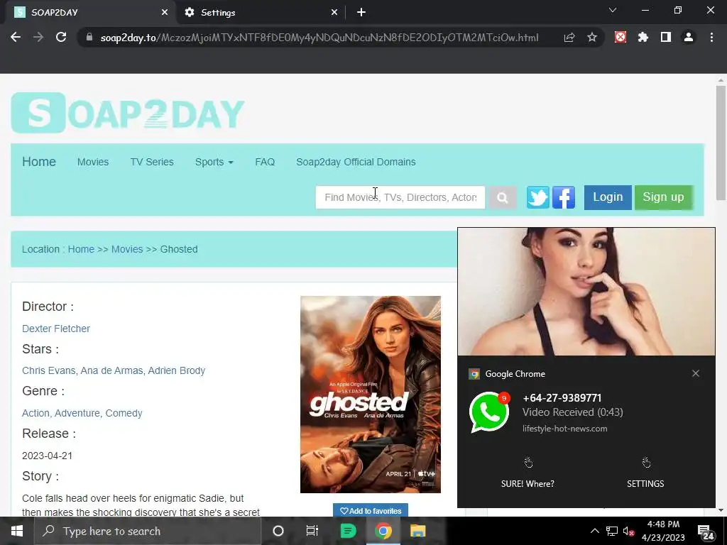Screen dimensions: 727x545
Task: Open the Chris Evans star link
Action: click(49, 370)
